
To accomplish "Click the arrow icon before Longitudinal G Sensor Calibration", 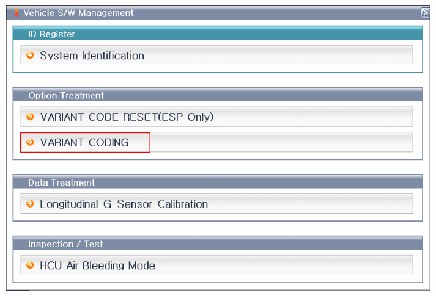I will (30, 204).
